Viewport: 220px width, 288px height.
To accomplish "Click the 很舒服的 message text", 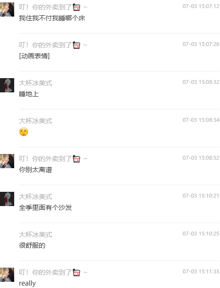I will [32, 245].
